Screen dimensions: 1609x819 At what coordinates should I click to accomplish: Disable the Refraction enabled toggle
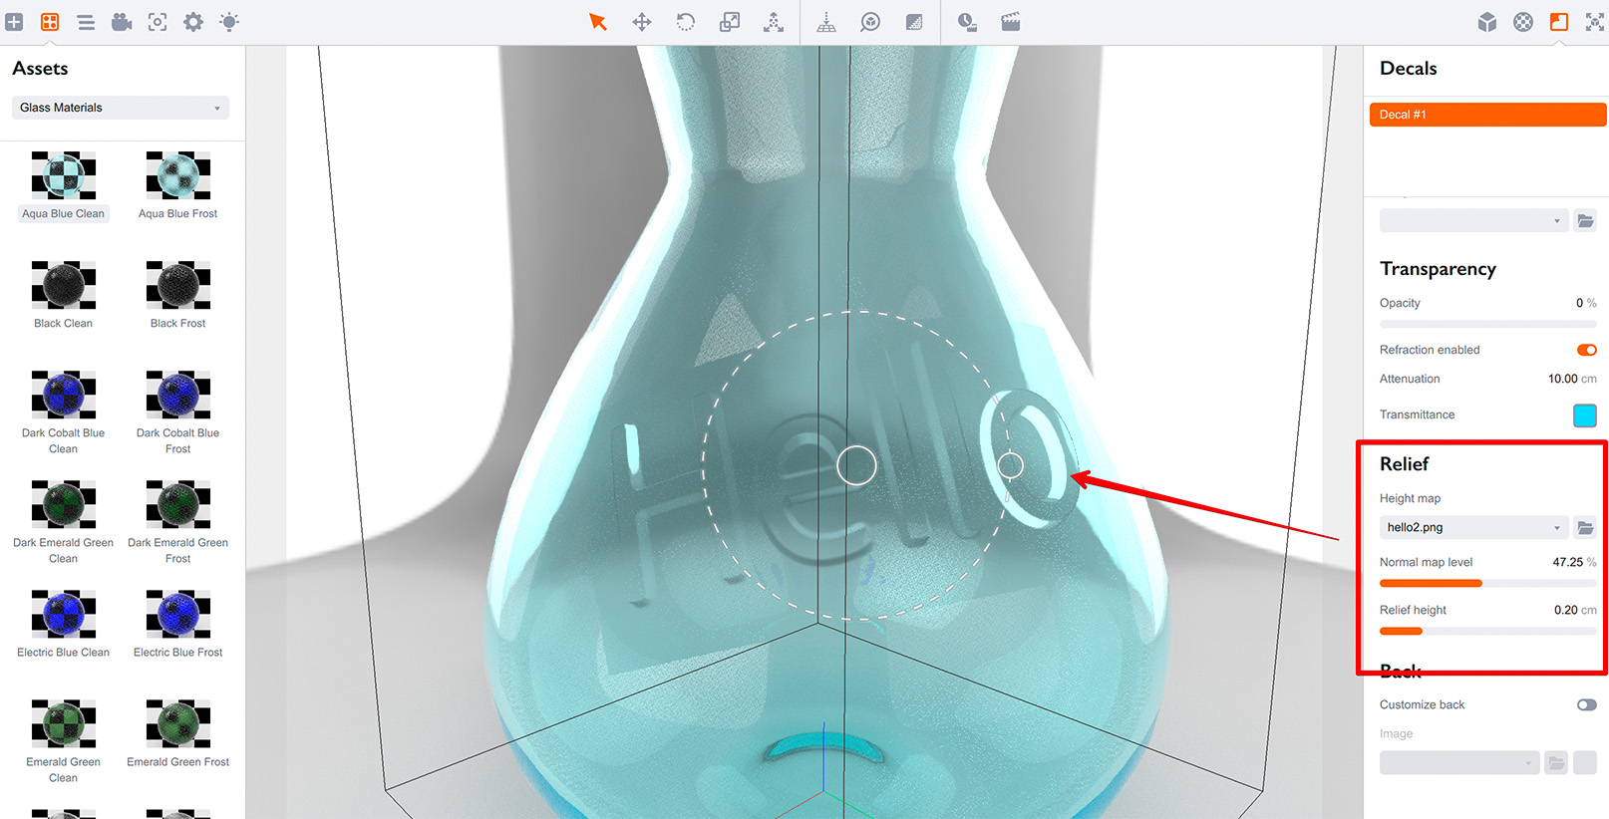tap(1586, 350)
